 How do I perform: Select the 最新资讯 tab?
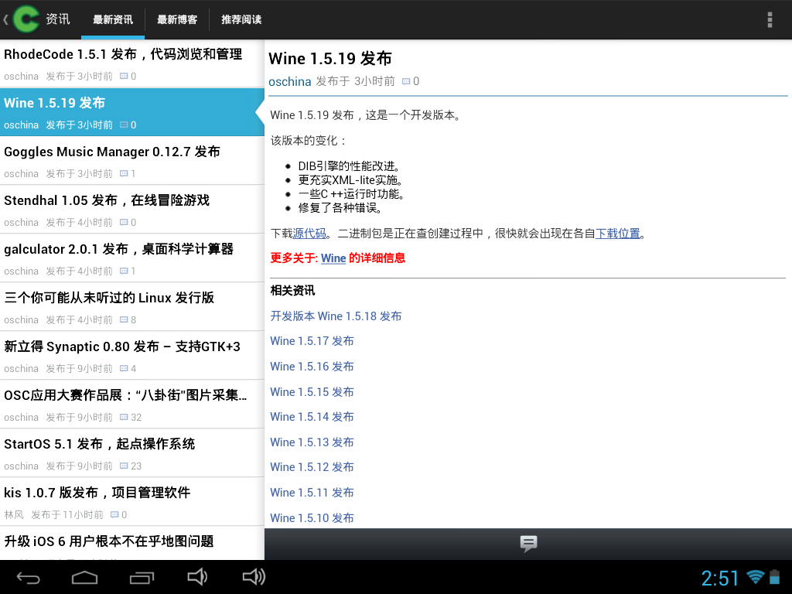tap(113, 19)
